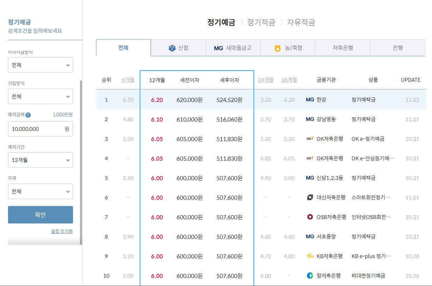Screen dimensions: 432x286
Task: Click the deposit amount input showing 10,000,000
Action: pyautogui.click(x=40, y=129)
